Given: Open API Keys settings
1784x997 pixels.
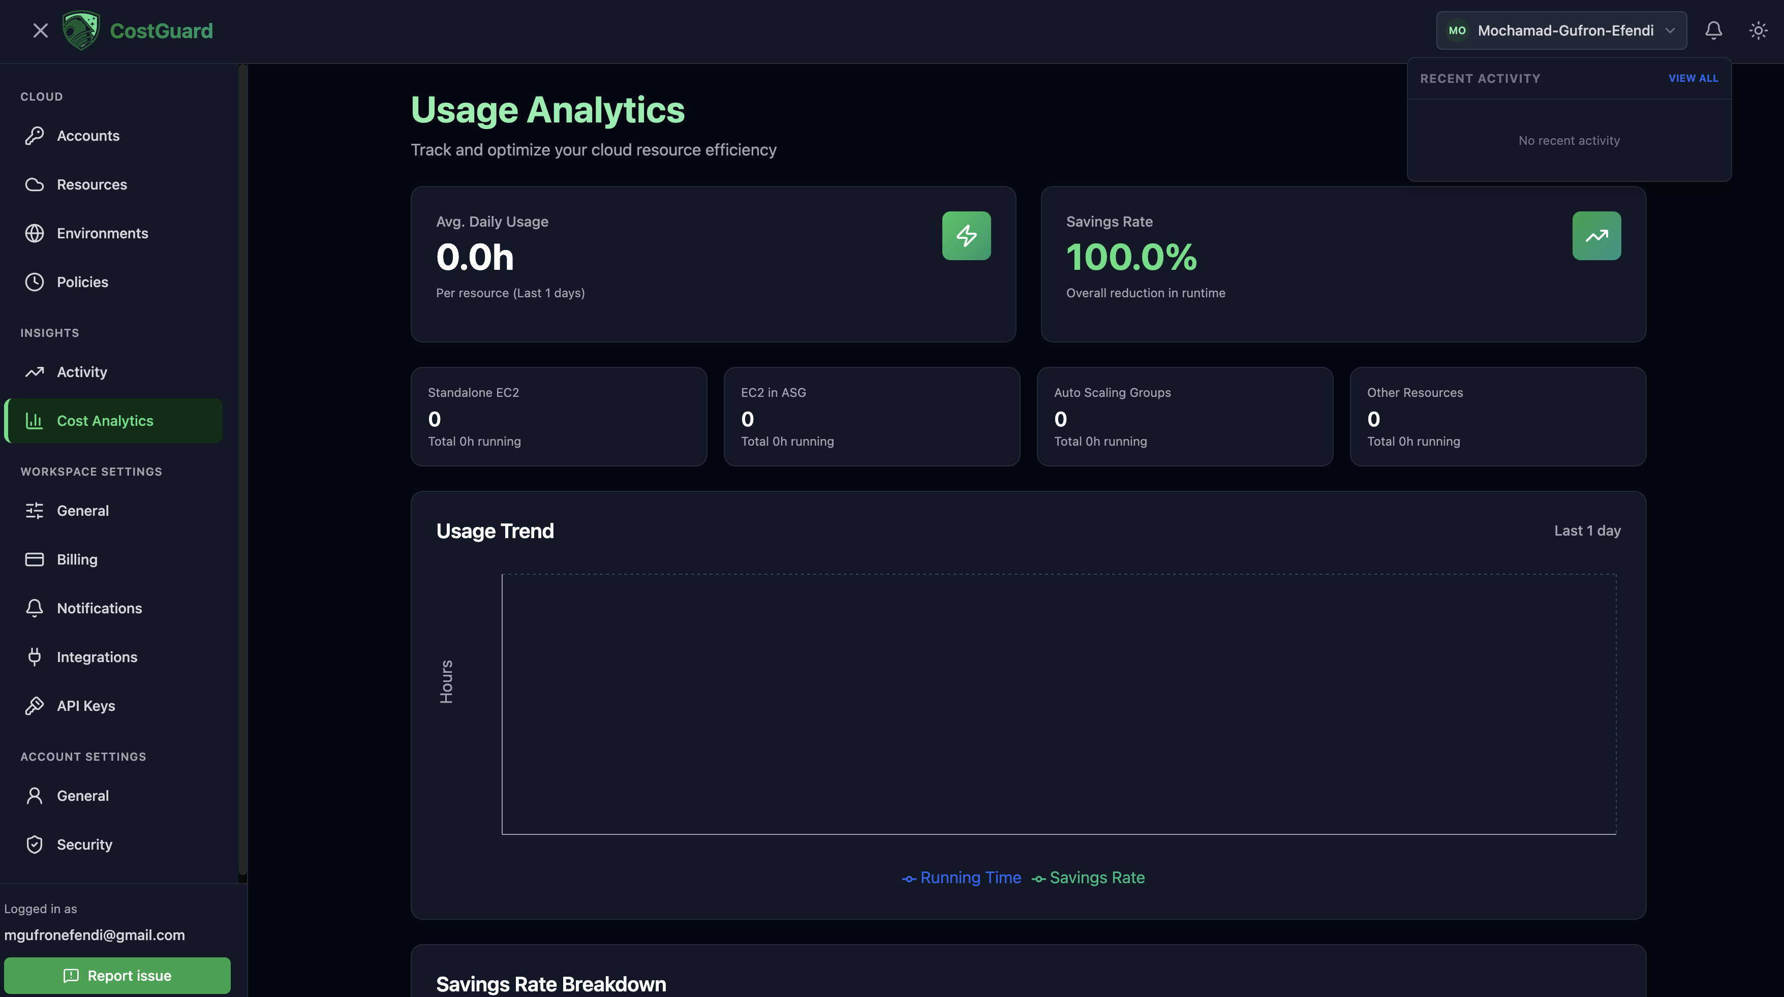Looking at the screenshot, I should coord(86,706).
